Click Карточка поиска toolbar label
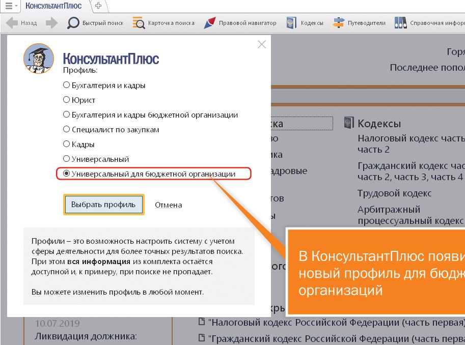Image resolution: width=465 pixels, height=345 pixels. 171,23
